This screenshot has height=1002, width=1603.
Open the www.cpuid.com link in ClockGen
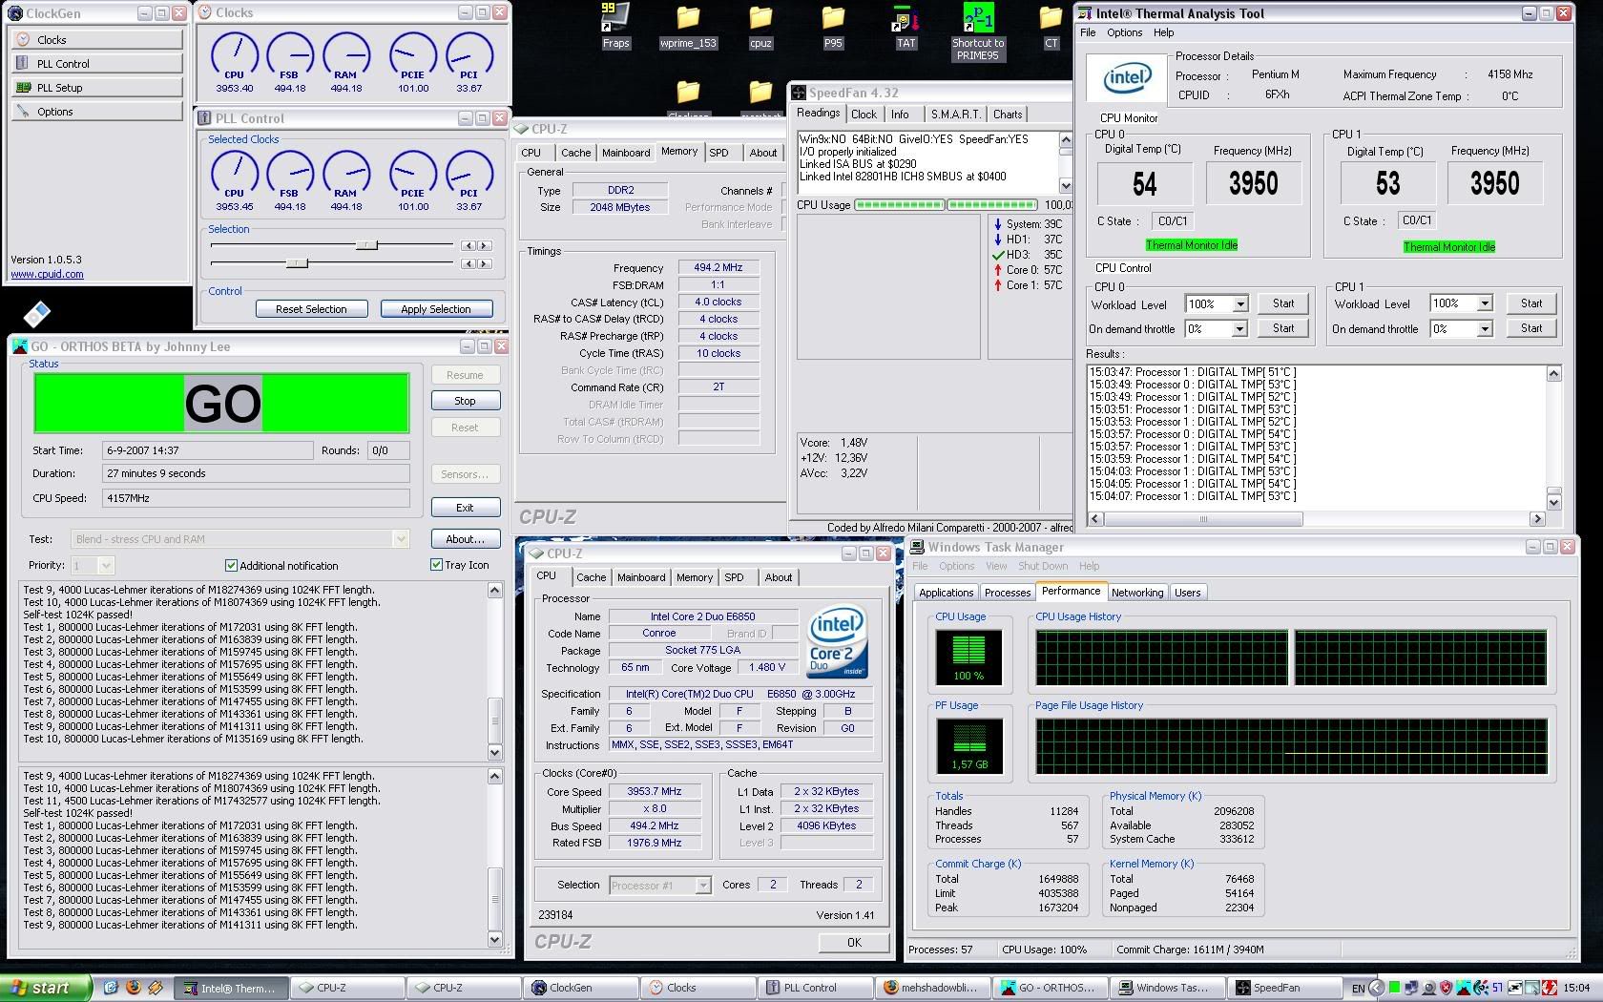click(47, 275)
